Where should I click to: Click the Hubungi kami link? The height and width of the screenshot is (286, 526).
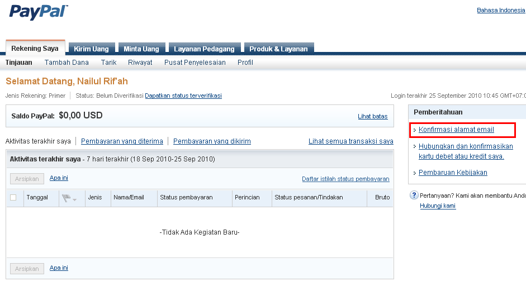[438, 206]
